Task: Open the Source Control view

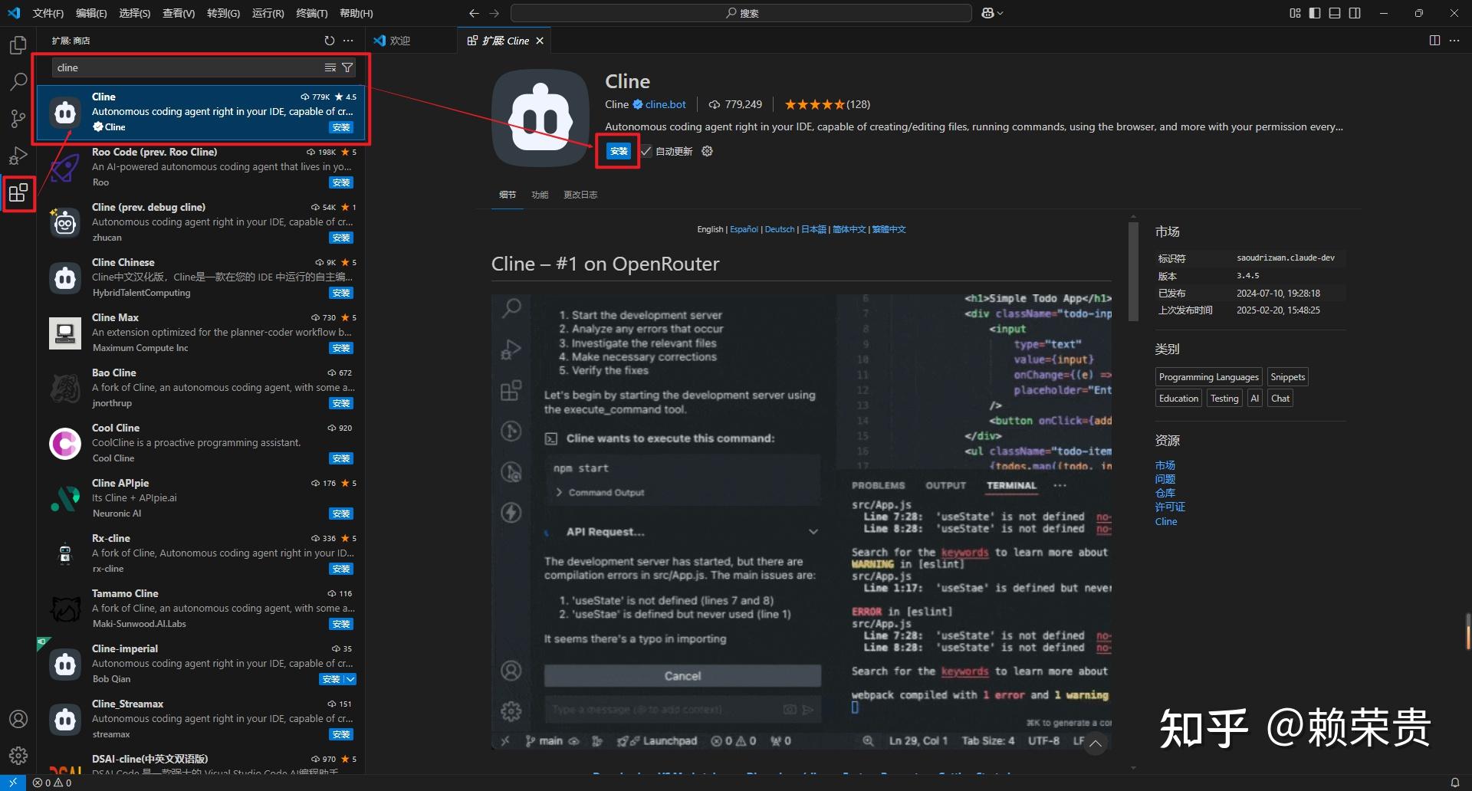Action: pos(18,119)
